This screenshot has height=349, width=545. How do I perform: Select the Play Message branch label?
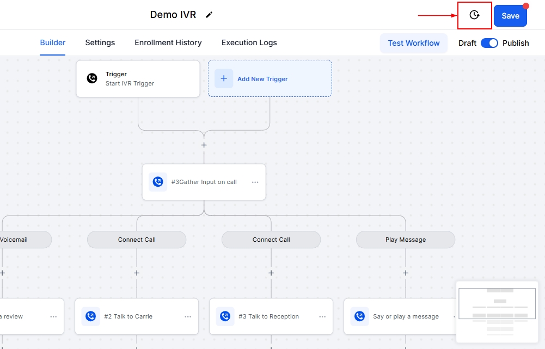405,240
